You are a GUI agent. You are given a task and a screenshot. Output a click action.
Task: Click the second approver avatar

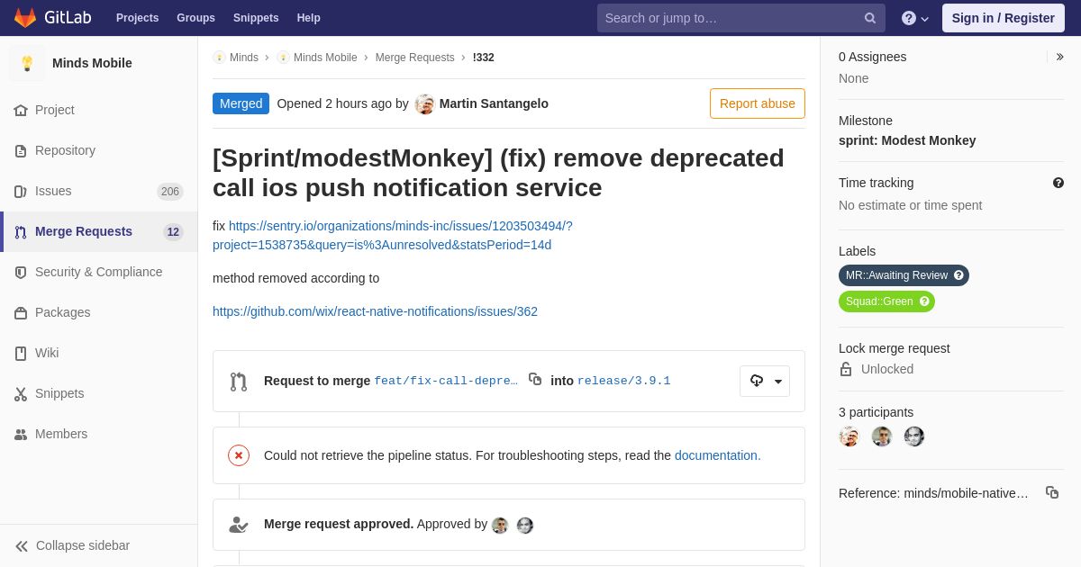(x=525, y=525)
